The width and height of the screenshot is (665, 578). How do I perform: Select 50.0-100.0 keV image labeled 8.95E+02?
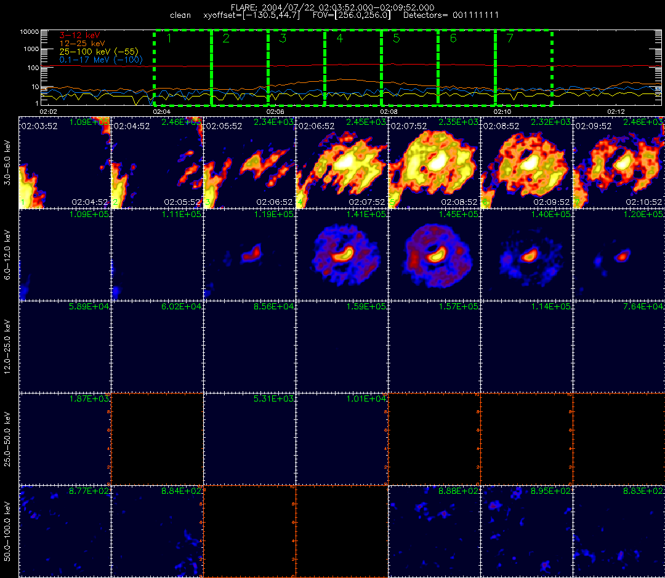pyautogui.click(x=526, y=531)
